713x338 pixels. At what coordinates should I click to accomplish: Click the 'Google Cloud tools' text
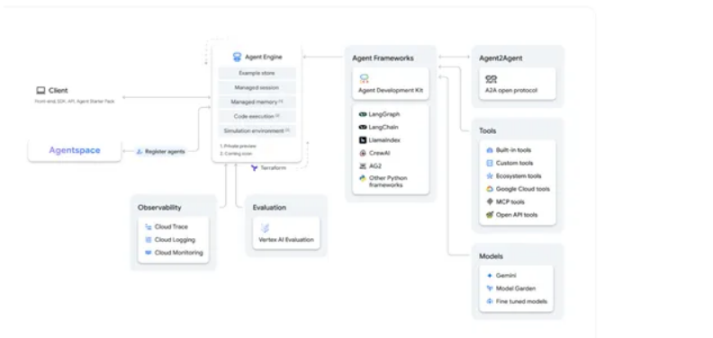523,189
